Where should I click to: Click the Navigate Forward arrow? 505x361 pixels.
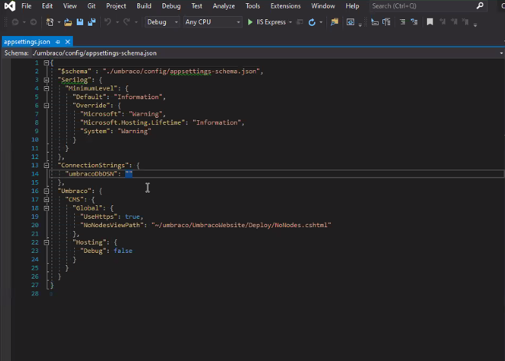(33, 22)
